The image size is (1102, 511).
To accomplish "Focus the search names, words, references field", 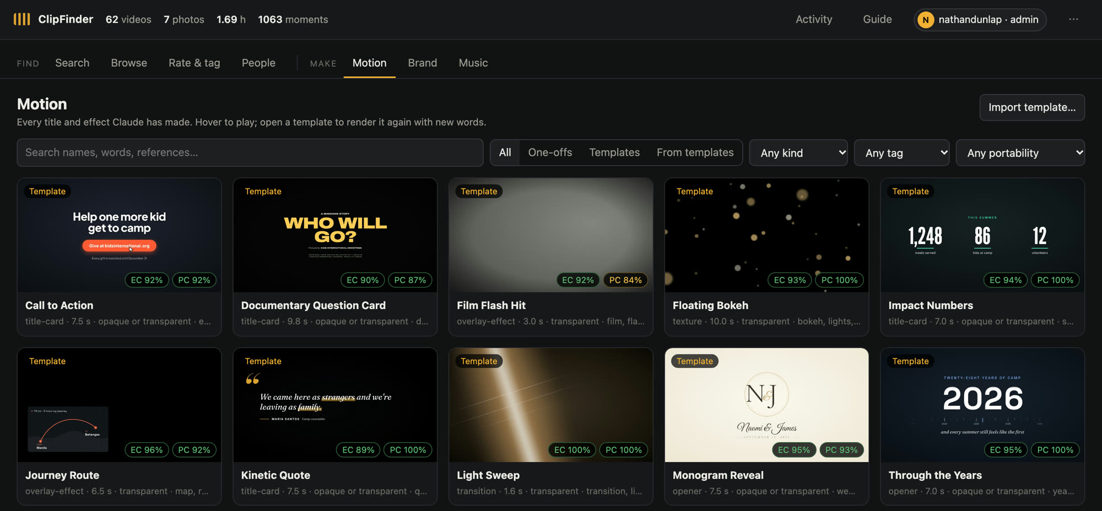I will pos(250,153).
